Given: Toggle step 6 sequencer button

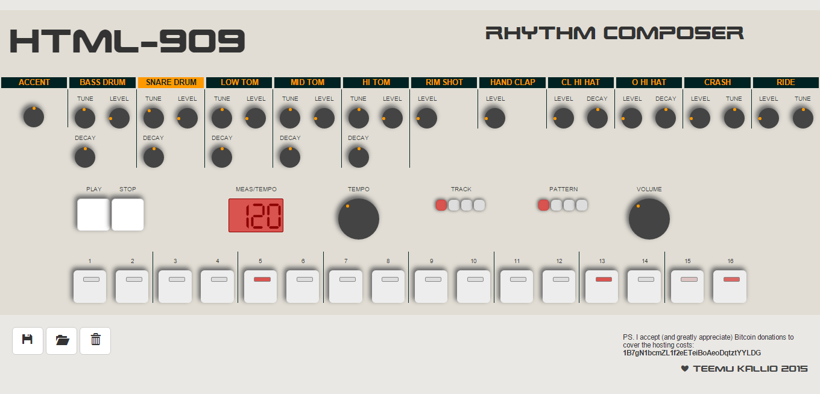Looking at the screenshot, I should [303, 287].
